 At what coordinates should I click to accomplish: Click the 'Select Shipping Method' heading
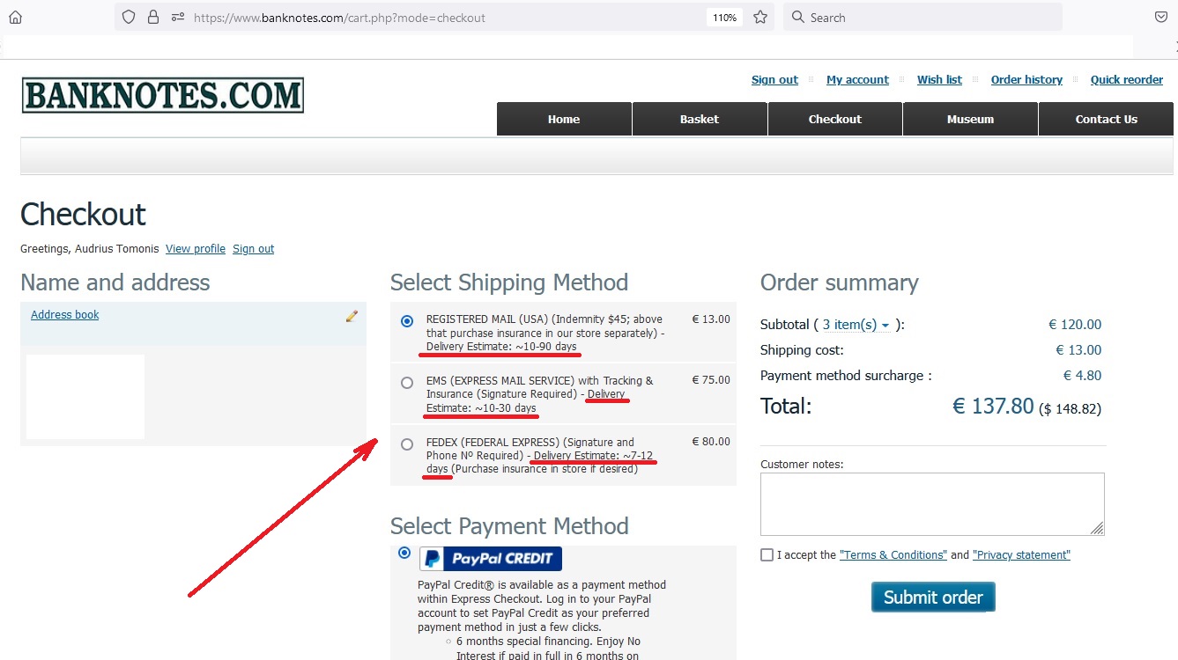509,282
